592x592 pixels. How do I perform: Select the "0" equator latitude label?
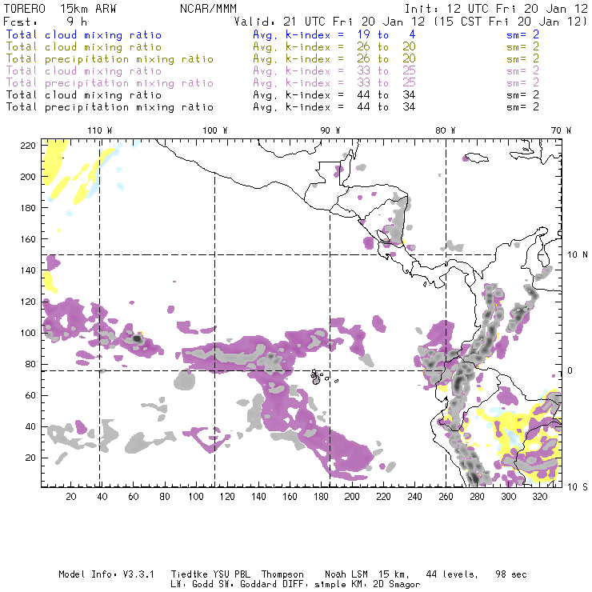(570, 370)
